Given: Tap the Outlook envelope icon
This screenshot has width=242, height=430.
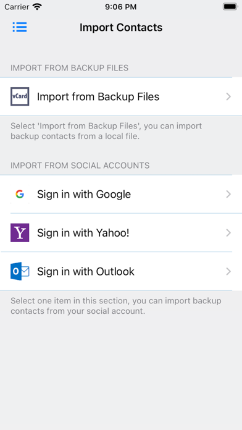Looking at the screenshot, I should point(20,271).
